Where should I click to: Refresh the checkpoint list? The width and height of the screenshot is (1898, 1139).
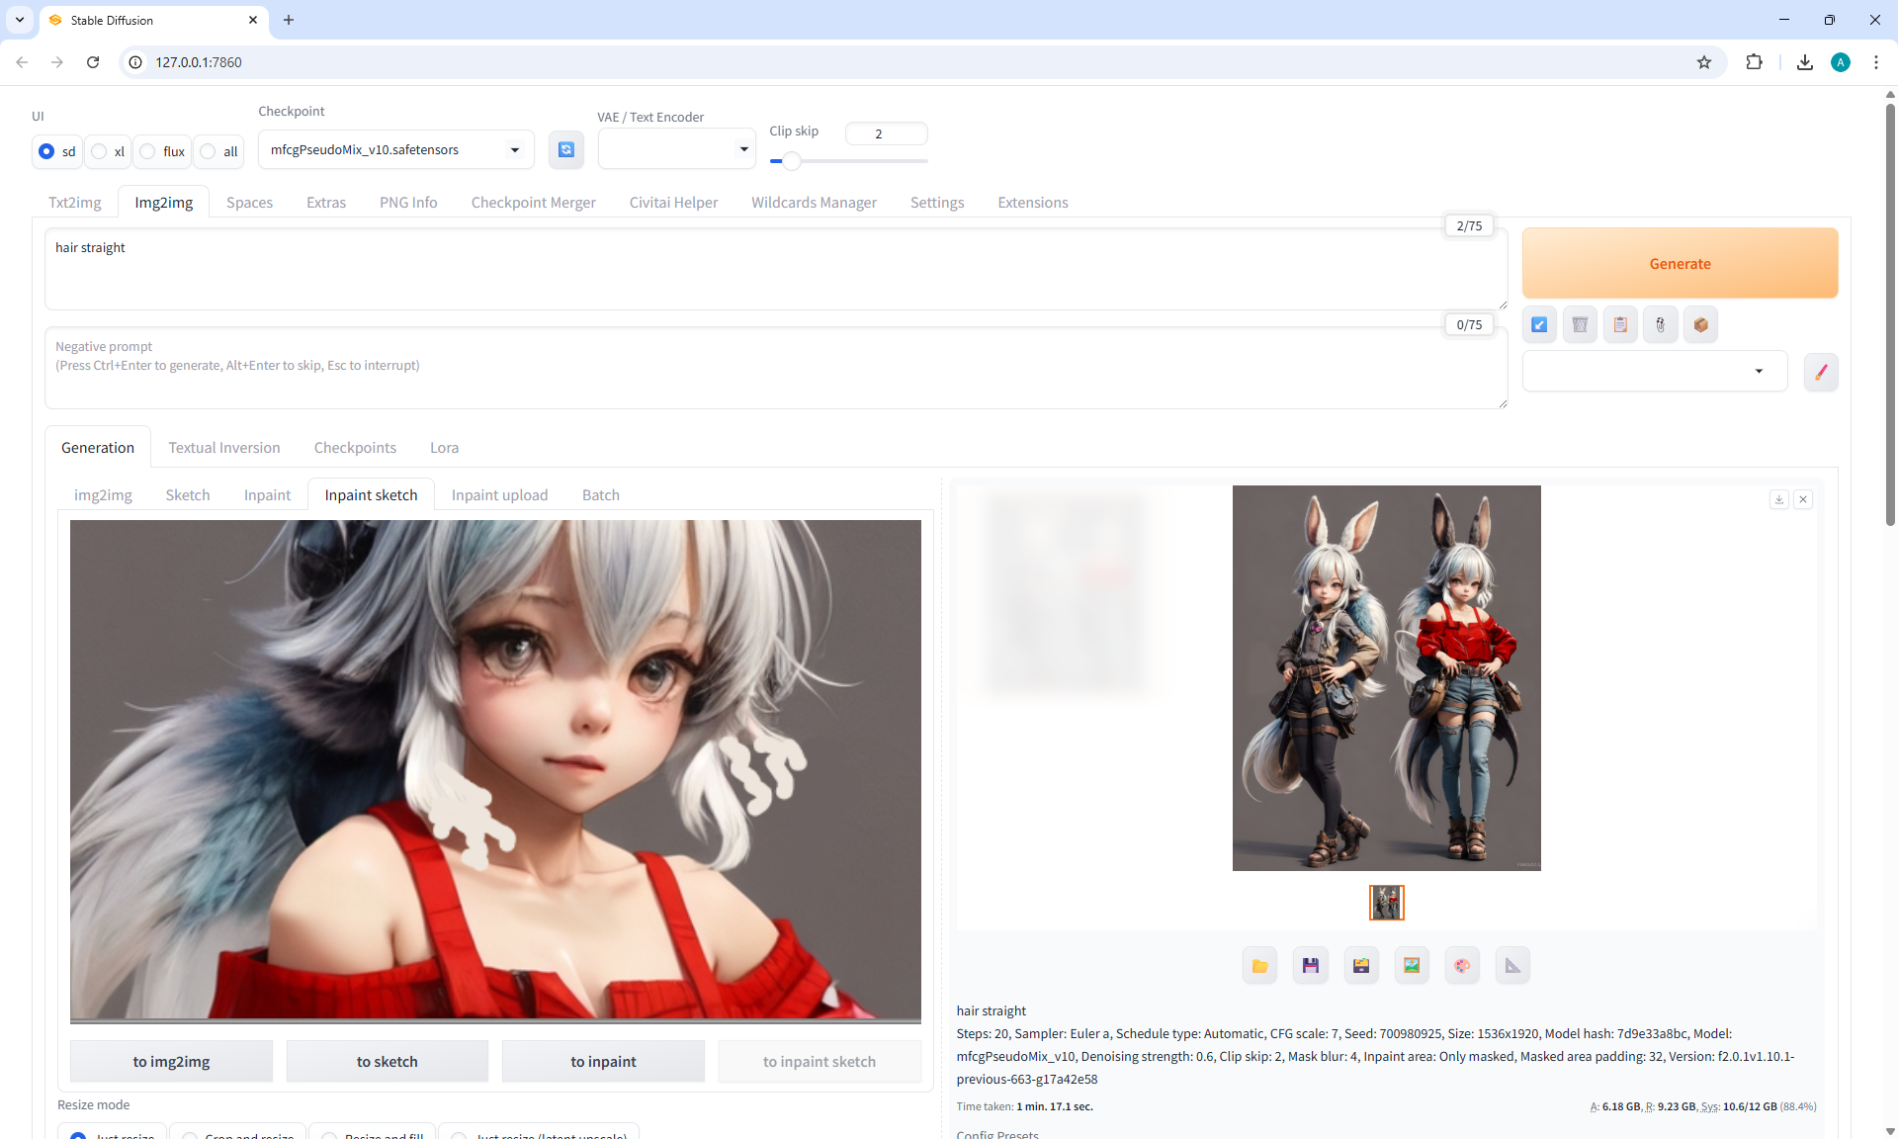(x=565, y=149)
